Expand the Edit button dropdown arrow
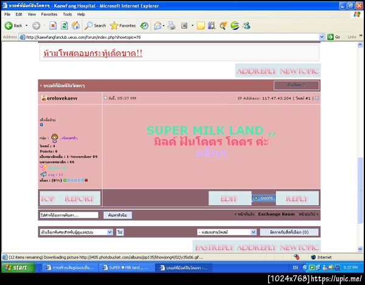This screenshot has width=365, height=285. point(192,26)
